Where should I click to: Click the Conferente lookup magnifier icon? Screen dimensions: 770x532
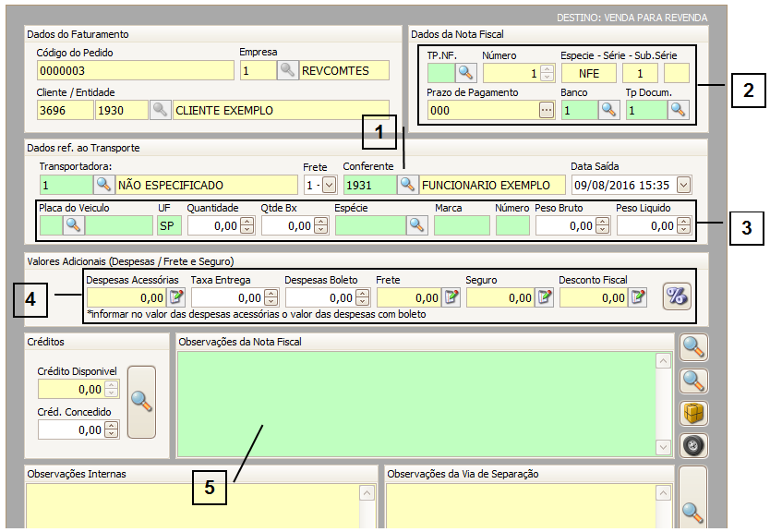[x=407, y=185]
